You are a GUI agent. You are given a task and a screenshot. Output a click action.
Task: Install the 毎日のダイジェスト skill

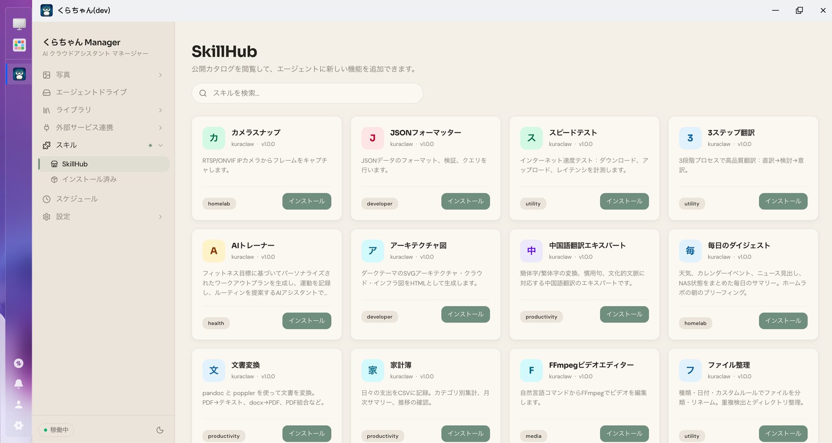coord(783,321)
